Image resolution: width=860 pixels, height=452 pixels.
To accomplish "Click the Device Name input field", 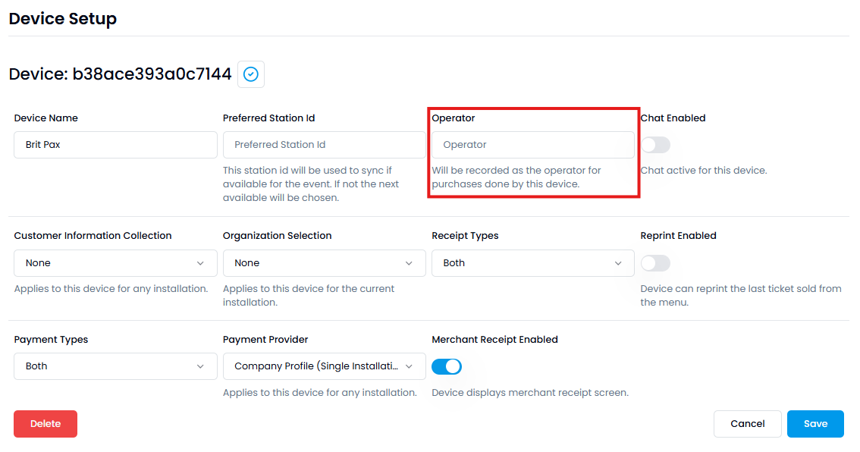I will tap(115, 145).
